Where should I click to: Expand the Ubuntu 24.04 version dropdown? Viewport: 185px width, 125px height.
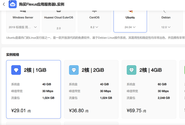pos(130,27)
